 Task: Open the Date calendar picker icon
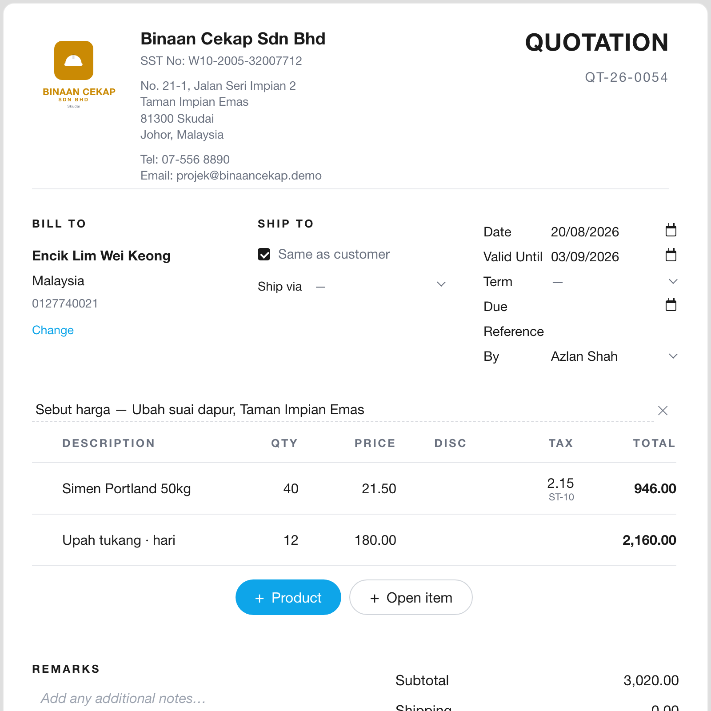[x=671, y=231]
